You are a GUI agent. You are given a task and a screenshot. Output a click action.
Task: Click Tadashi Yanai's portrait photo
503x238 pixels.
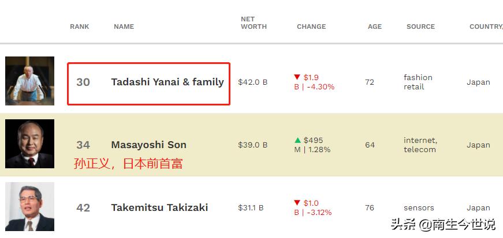29,81
